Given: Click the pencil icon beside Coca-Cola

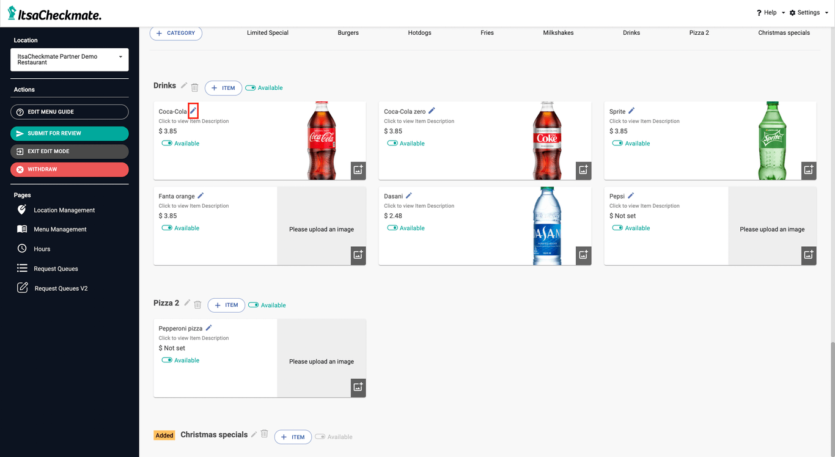Looking at the screenshot, I should (193, 111).
